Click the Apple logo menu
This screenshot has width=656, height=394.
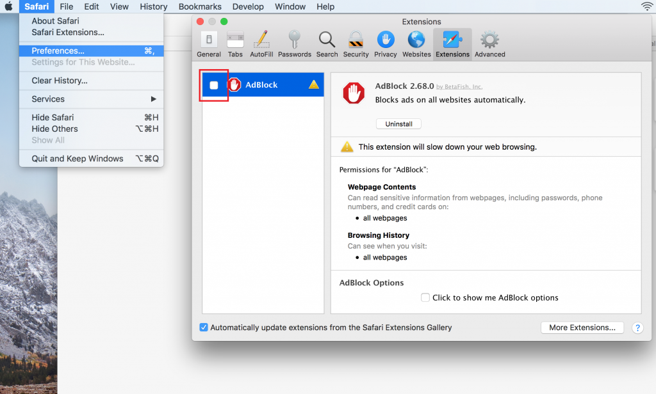(9, 6)
